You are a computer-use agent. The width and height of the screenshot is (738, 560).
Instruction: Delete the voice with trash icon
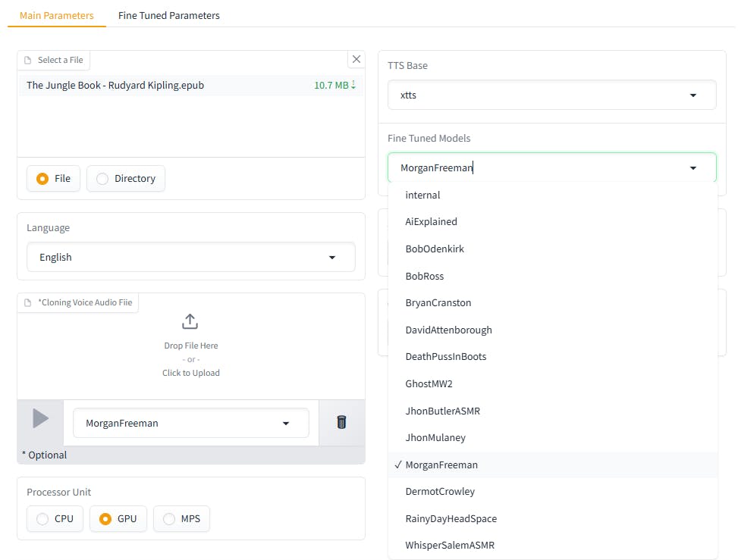click(341, 423)
